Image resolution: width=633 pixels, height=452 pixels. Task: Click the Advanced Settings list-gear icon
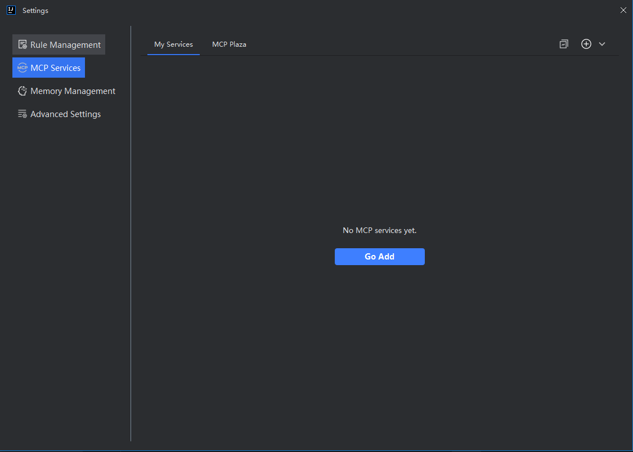(23, 114)
